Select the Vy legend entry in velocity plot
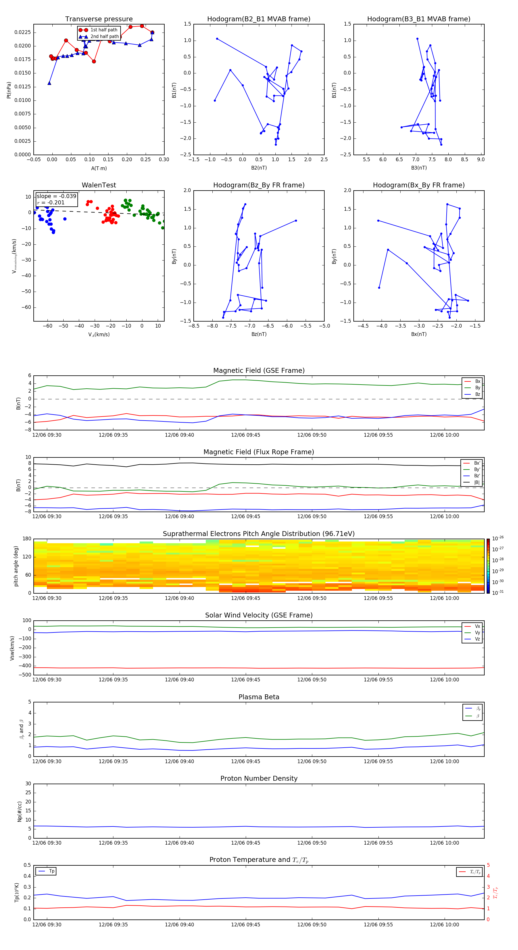This screenshot has width=518, height=950. point(473,633)
